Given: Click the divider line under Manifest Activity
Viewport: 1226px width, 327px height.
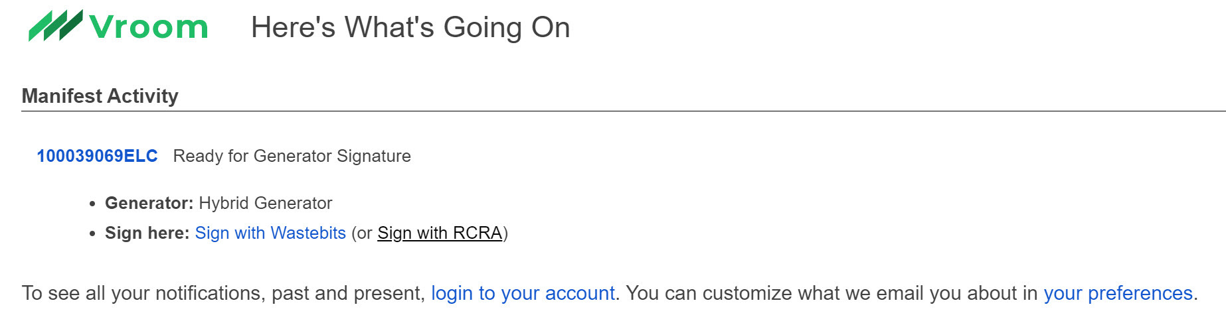Looking at the screenshot, I should (624, 111).
